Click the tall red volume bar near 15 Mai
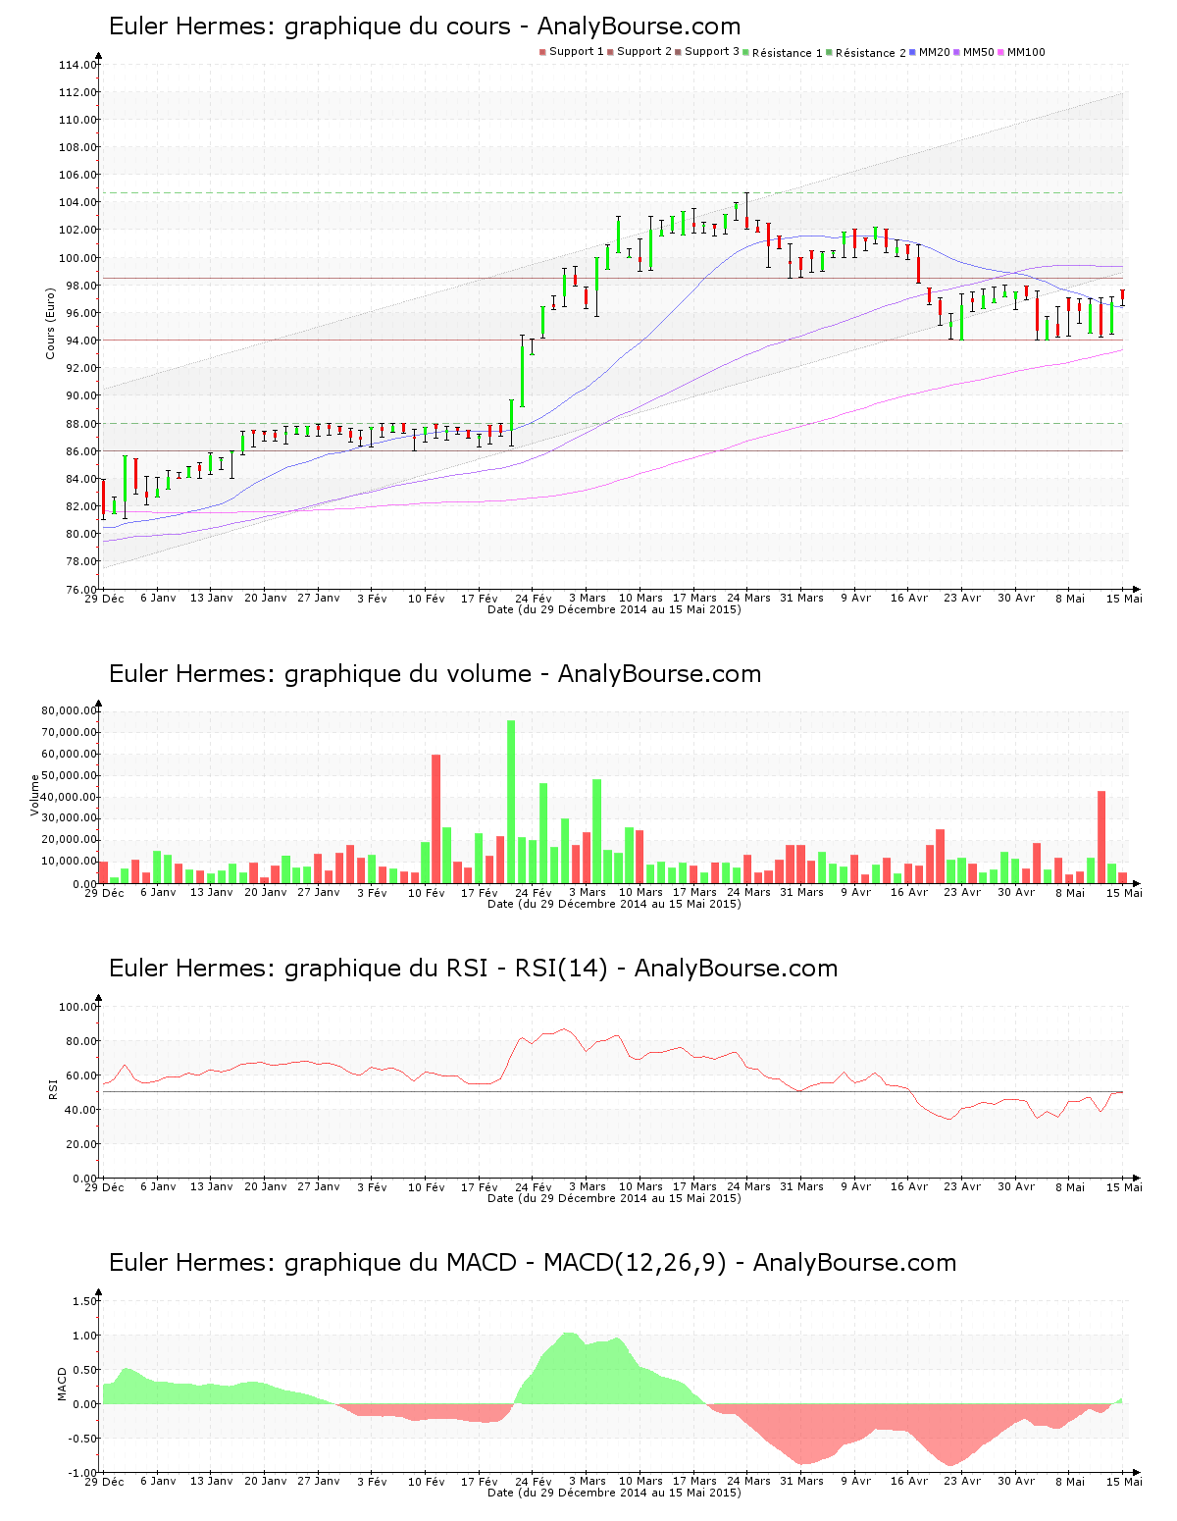Image resolution: width=1177 pixels, height=1521 pixels. (1101, 837)
